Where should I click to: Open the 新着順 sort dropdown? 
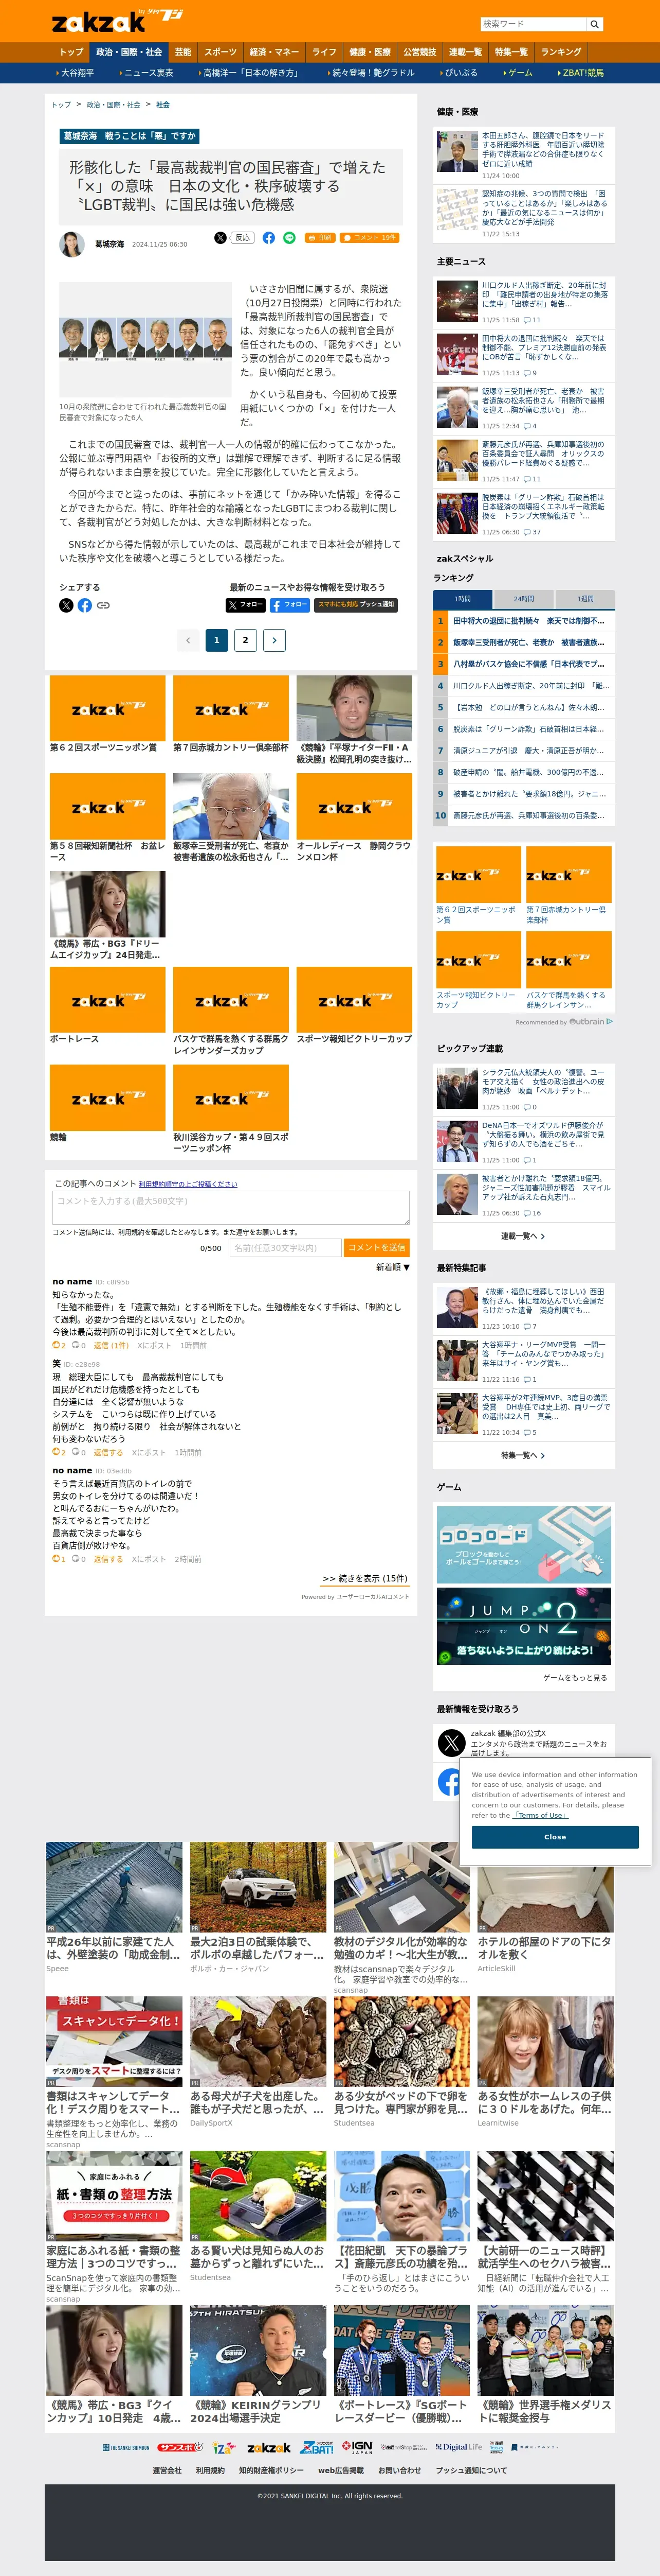tap(392, 1267)
